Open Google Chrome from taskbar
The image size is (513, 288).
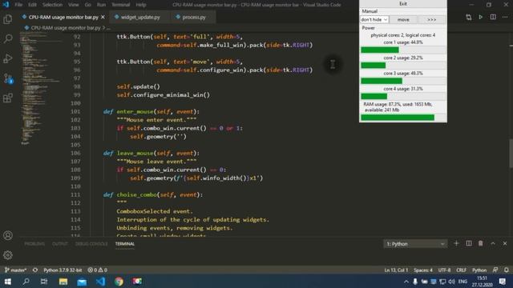coord(119,281)
